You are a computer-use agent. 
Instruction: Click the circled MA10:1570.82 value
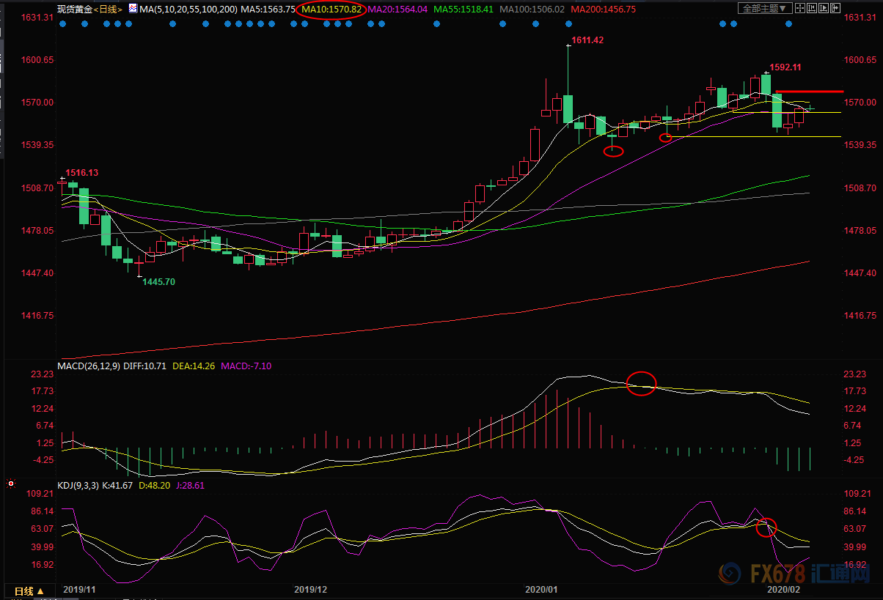332,10
